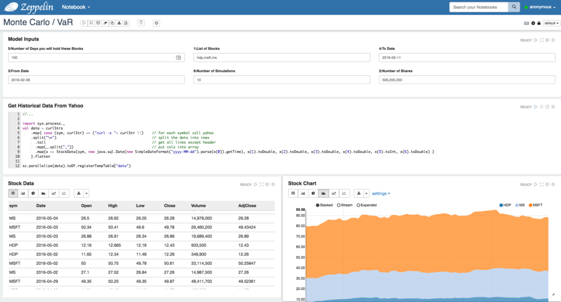The height and width of the screenshot is (302, 561).
Task: Toggle the MSFT orange legend series
Action: tap(535, 205)
